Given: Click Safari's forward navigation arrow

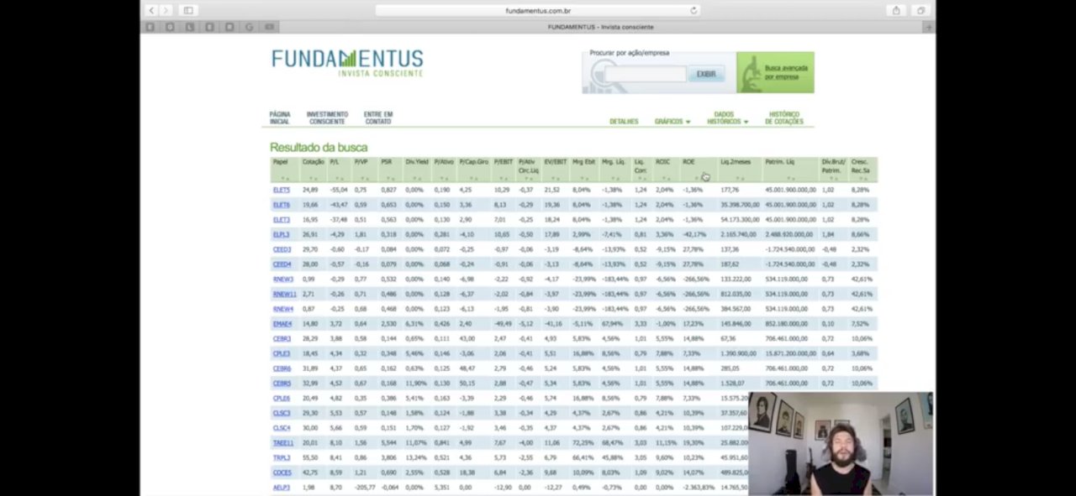Looking at the screenshot, I should click(x=166, y=10).
